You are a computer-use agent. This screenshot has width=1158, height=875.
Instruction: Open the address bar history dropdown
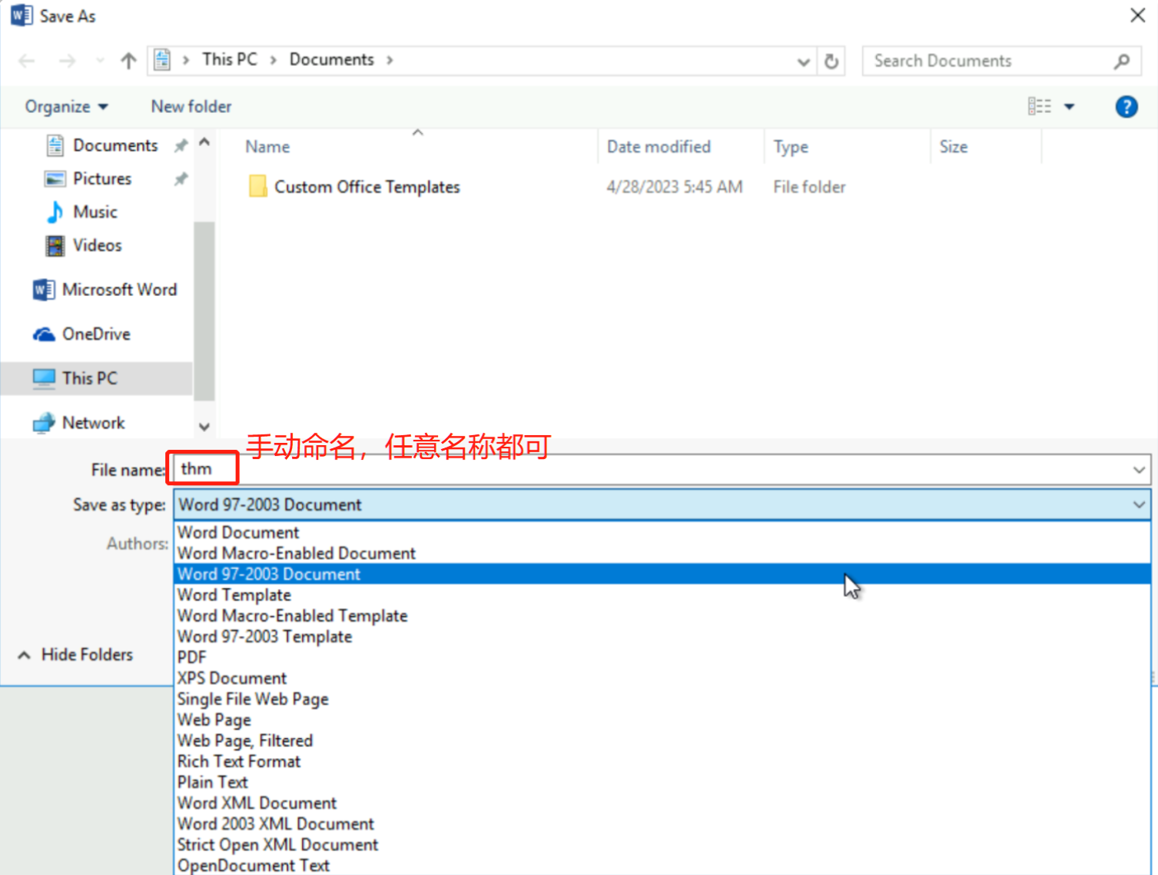(803, 62)
